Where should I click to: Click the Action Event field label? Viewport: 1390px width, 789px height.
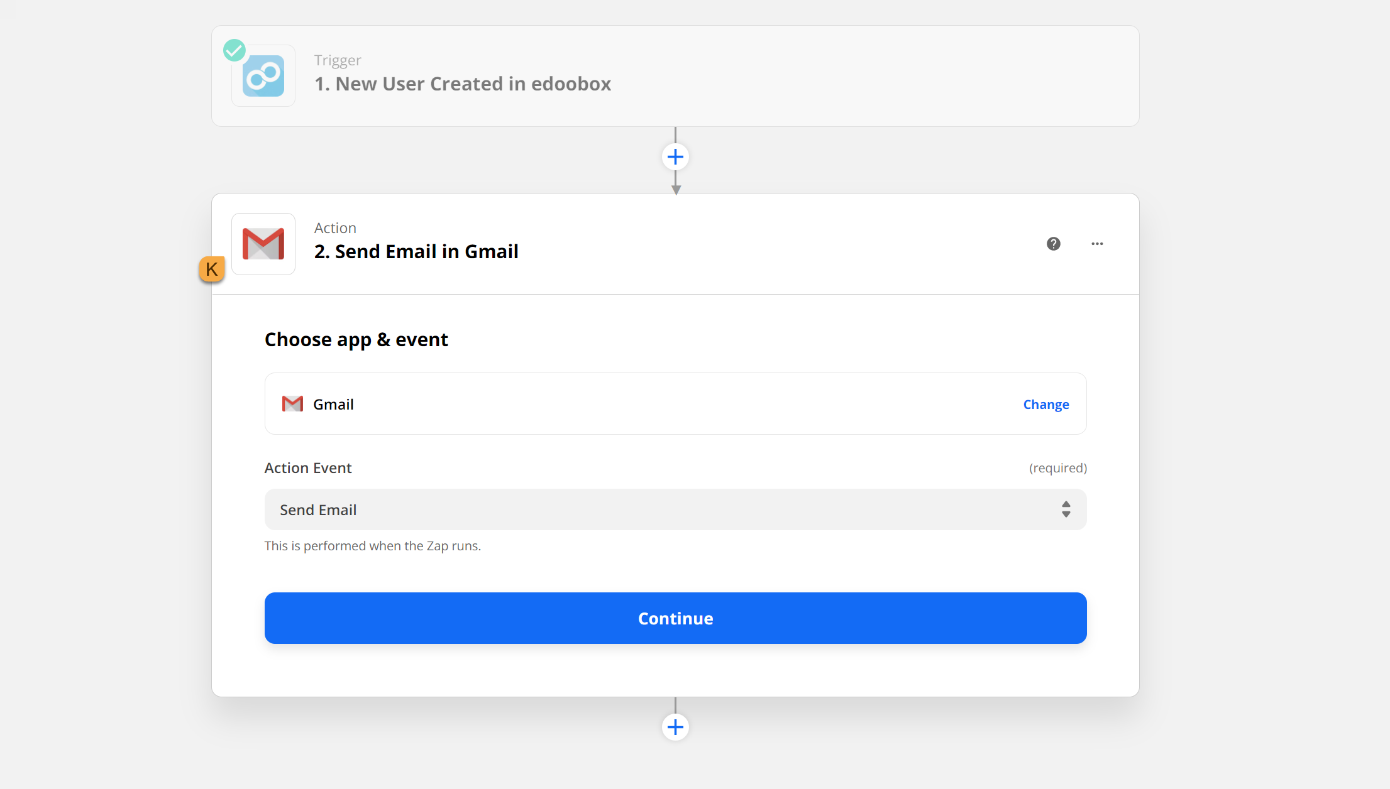point(308,468)
